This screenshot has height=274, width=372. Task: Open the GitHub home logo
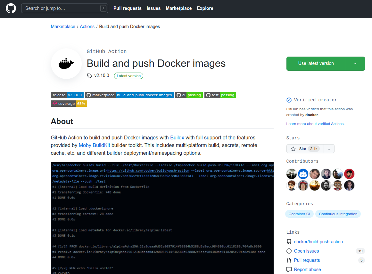(11, 8)
